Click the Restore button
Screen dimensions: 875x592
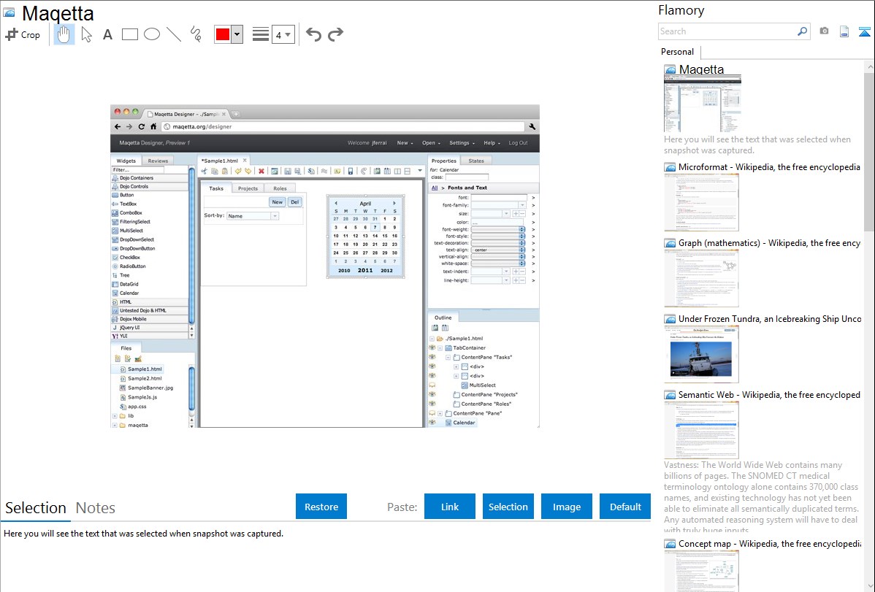(321, 507)
